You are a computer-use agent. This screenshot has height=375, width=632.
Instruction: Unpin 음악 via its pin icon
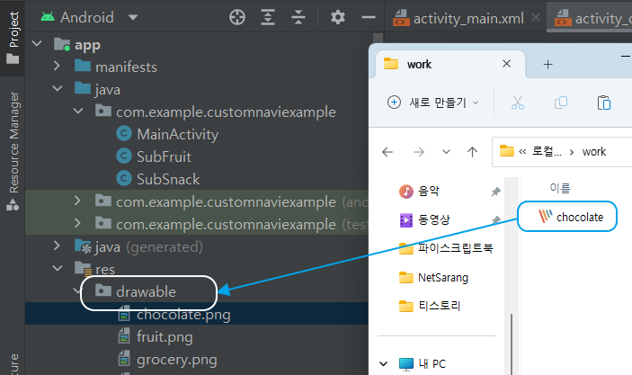coord(495,192)
